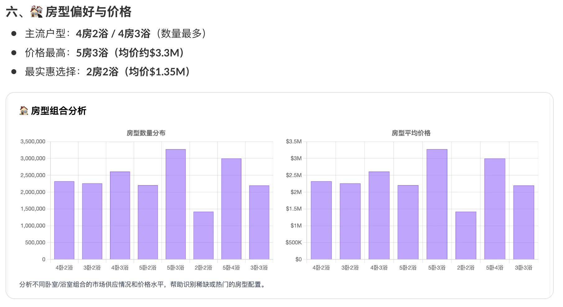Image resolution: width=563 pixels, height=307 pixels.
Task: Click the 4卧3浴 bar in 房型平均价格 chart
Action: coord(379,216)
